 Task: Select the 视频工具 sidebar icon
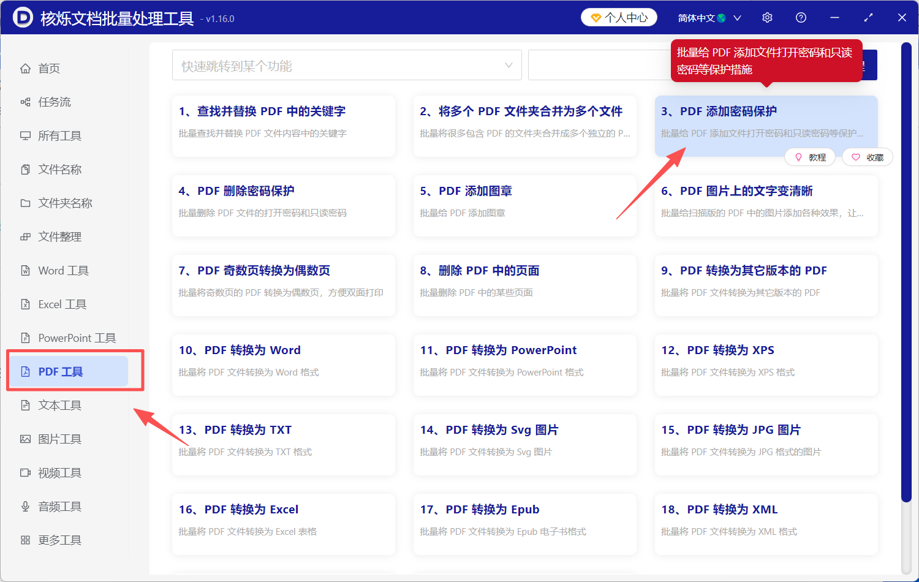click(25, 472)
